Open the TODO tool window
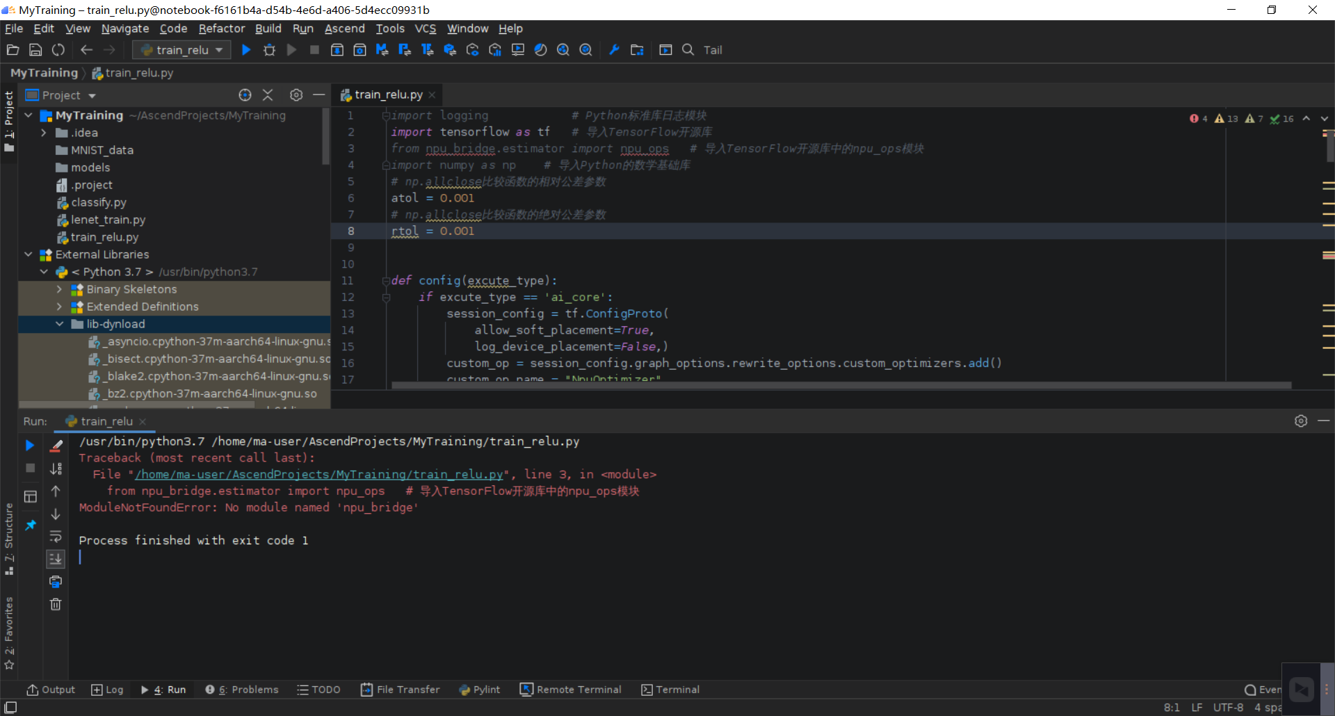The height and width of the screenshot is (716, 1335). 318,690
